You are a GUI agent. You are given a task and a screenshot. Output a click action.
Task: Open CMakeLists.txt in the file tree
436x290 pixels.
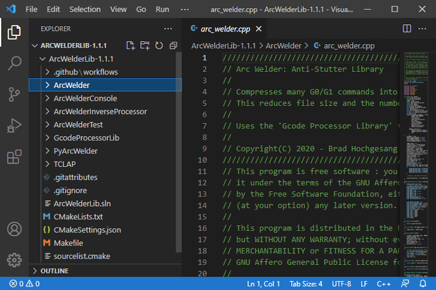78,216
